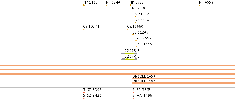
Task: Select the 2207R-2 transcript glyph
Action: tap(129, 59)
